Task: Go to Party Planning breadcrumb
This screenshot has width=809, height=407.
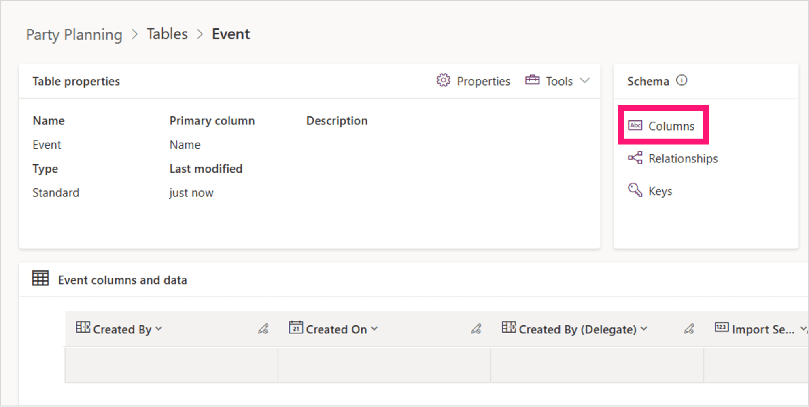Action: (74, 34)
